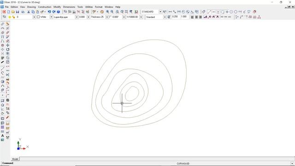Click the New document icon

[8, 12]
